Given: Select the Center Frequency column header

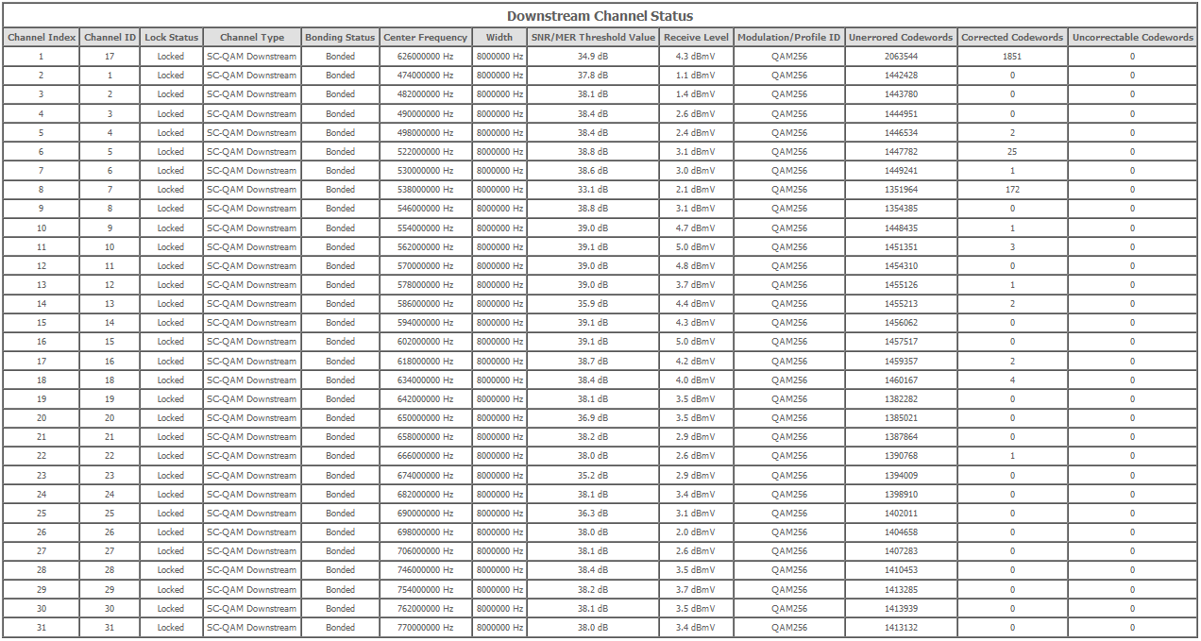Looking at the screenshot, I should [x=425, y=37].
